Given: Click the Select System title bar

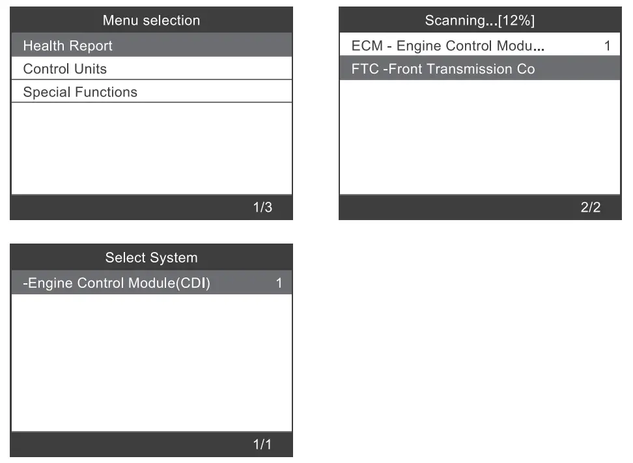Looking at the screenshot, I should pos(151,258).
